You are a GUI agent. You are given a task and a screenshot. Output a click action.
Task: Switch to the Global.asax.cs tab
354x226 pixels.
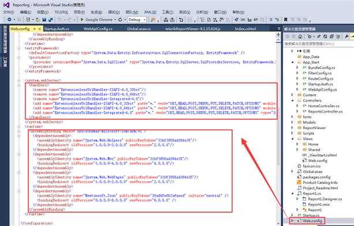pos(139,29)
